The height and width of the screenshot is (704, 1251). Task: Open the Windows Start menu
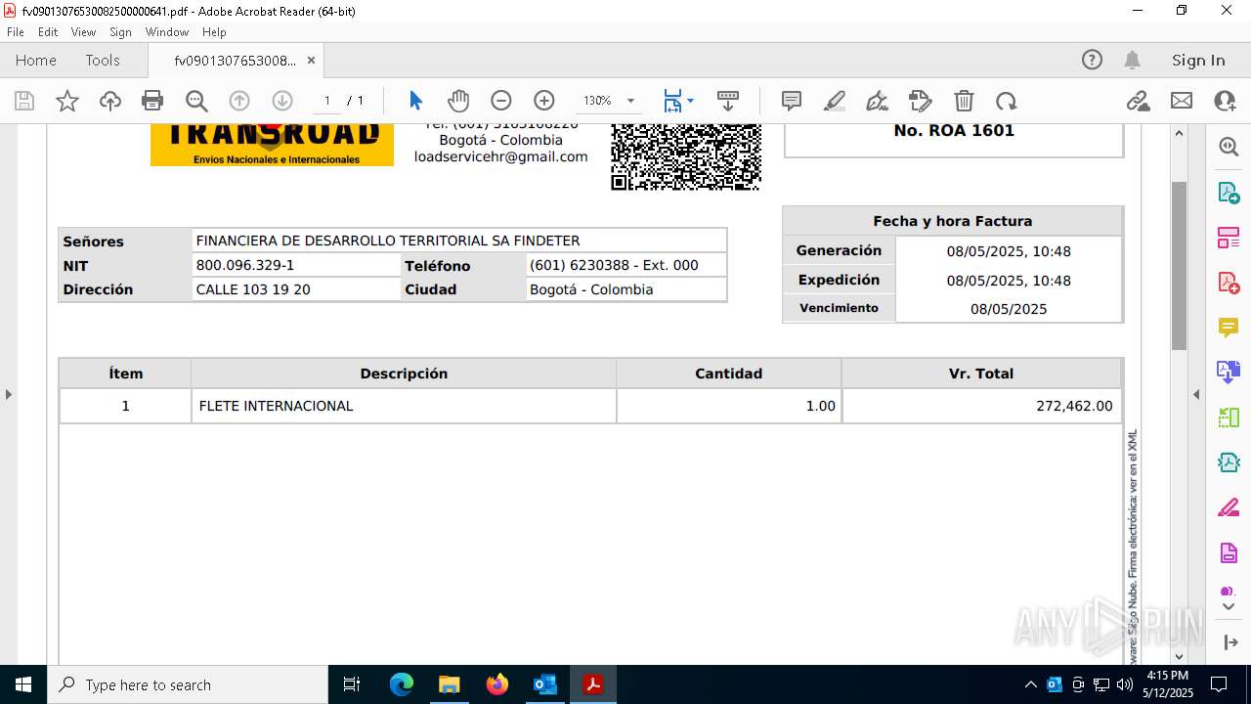23,684
